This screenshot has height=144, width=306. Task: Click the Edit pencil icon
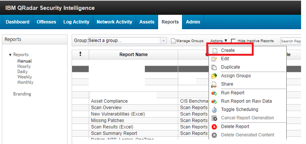coord(214,59)
